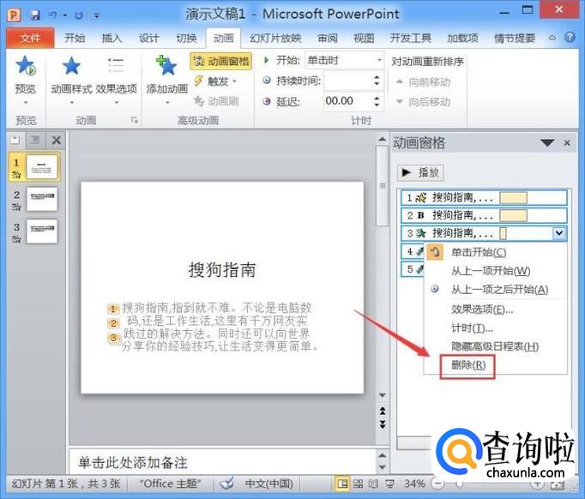585x499 pixels.
Task: Click the Help question mark icon
Action: (x=570, y=37)
